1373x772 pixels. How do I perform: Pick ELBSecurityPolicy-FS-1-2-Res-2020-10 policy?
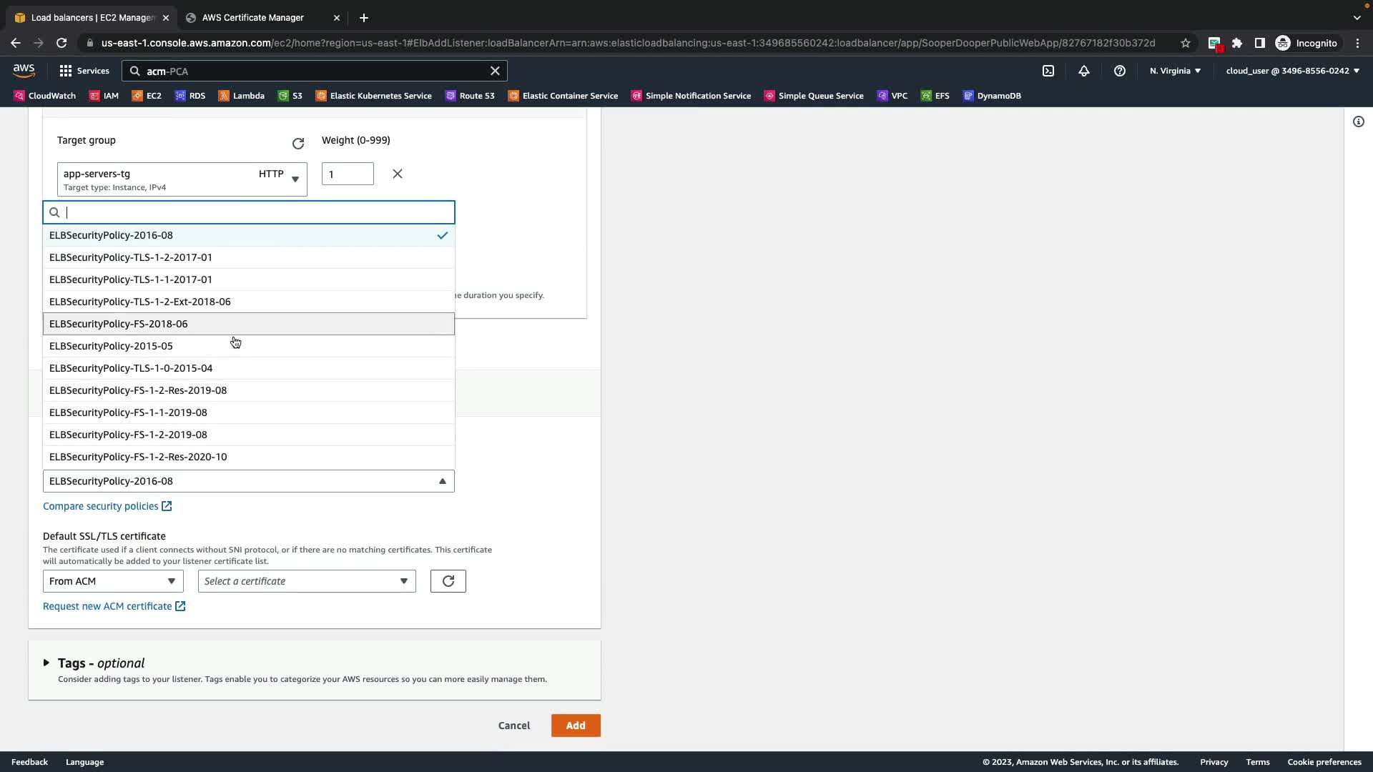click(x=138, y=457)
